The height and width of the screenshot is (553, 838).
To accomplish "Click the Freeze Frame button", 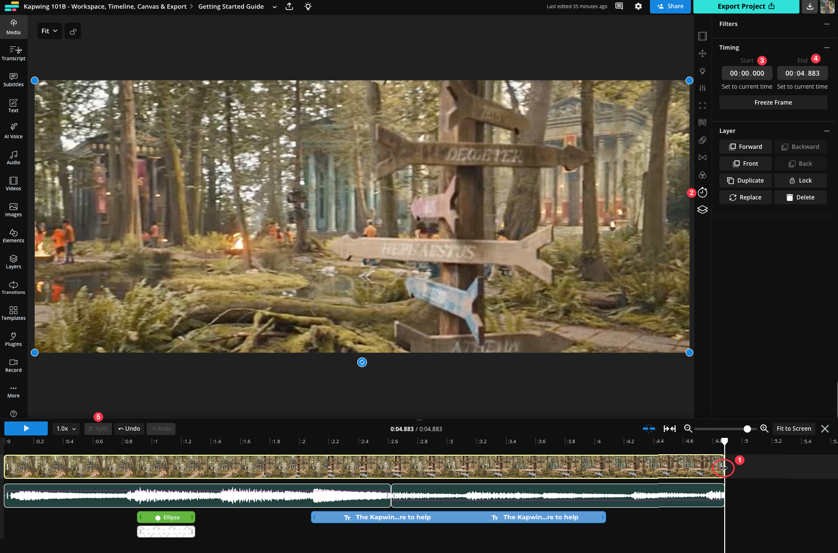I will pyautogui.click(x=773, y=103).
